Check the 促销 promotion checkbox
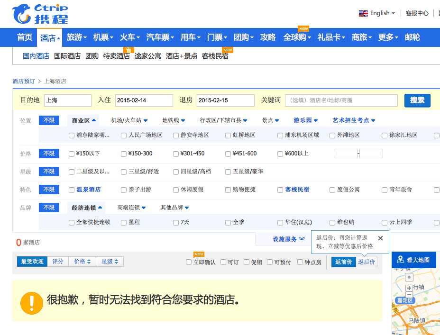This screenshot has height=335, width=440. click(x=246, y=262)
